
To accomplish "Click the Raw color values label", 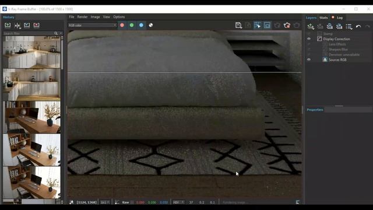I will click(x=125, y=202).
